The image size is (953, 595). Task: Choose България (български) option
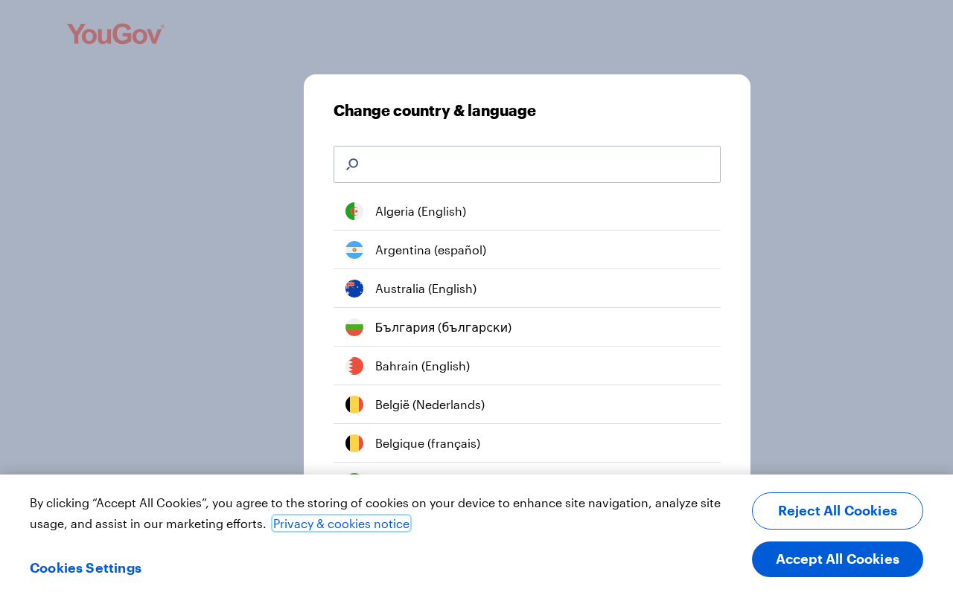click(527, 327)
